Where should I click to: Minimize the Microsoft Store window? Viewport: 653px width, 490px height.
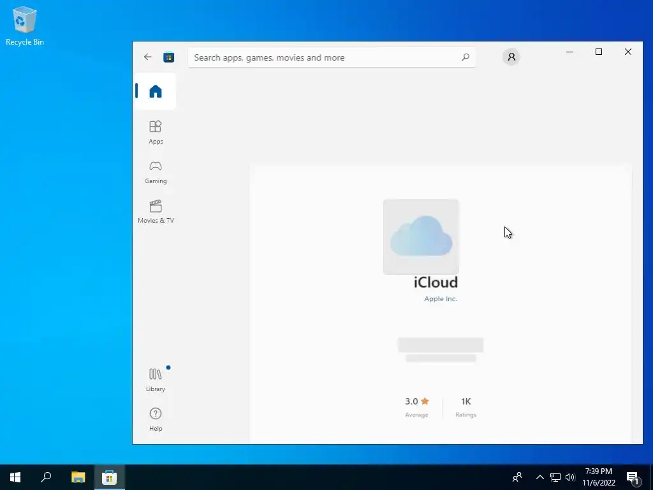(569, 52)
